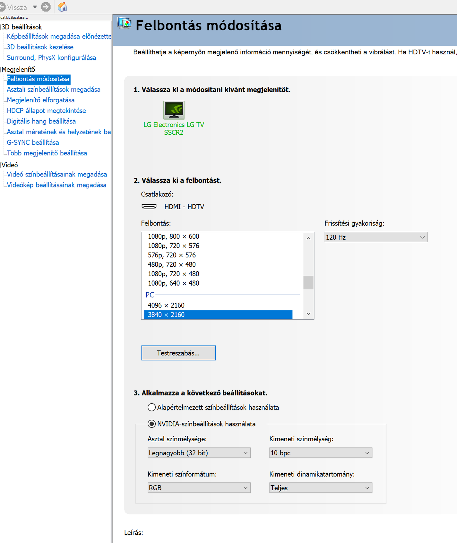The height and width of the screenshot is (543, 457).
Task: Open Megjelenítő elforgatása
Action: (41, 100)
